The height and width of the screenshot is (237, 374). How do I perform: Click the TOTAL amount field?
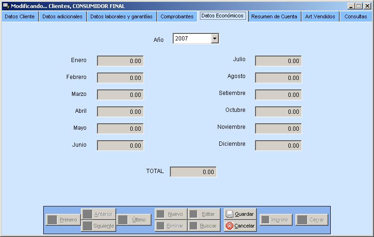click(193, 172)
